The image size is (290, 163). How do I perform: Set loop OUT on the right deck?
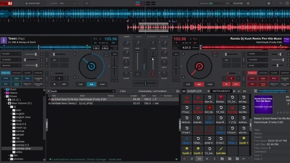point(236,84)
